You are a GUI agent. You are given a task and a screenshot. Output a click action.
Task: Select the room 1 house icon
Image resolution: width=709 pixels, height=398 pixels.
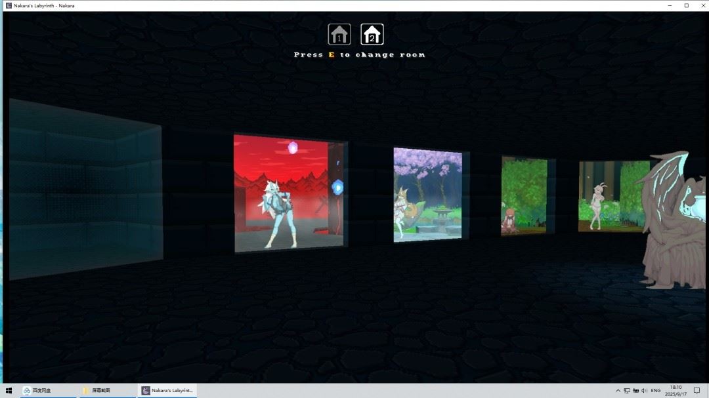pos(339,34)
